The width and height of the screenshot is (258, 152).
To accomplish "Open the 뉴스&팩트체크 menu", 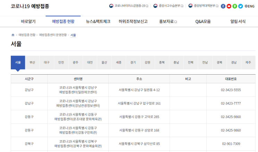I will pos(98,22).
